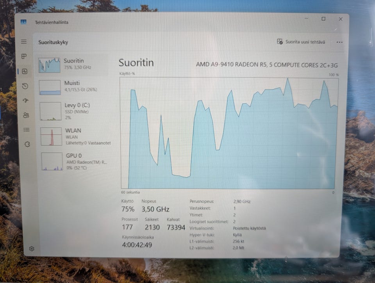Click the Muisti mini graph thumbnail

[x=50, y=87]
